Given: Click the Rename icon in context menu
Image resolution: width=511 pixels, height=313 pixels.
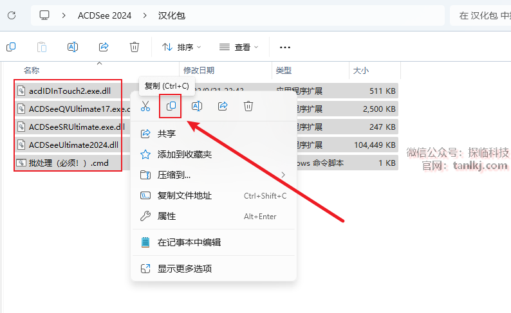Looking at the screenshot, I should click(197, 106).
